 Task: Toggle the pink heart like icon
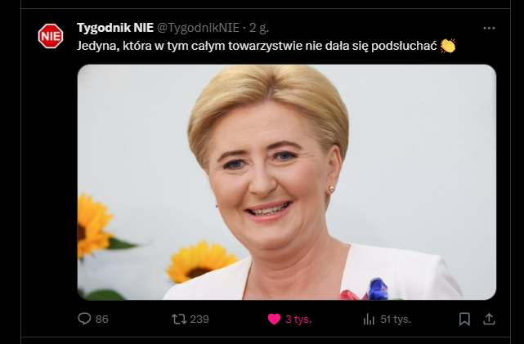click(274, 319)
